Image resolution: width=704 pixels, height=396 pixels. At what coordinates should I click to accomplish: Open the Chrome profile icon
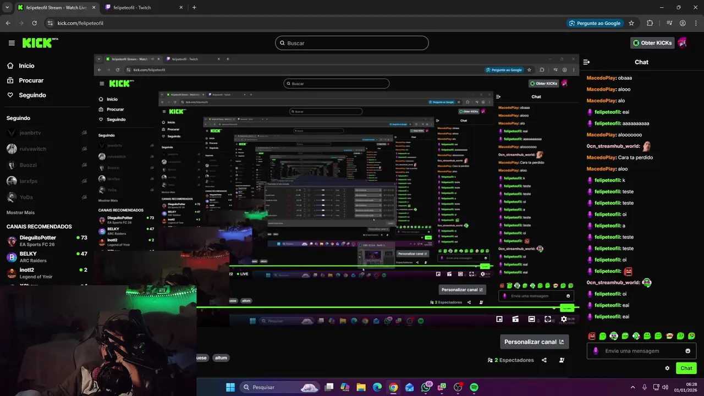[x=683, y=23]
